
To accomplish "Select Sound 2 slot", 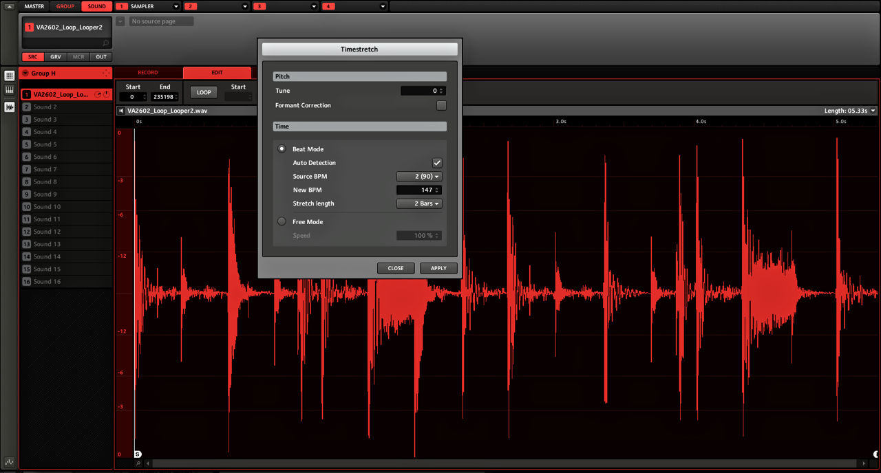I will click(66, 107).
